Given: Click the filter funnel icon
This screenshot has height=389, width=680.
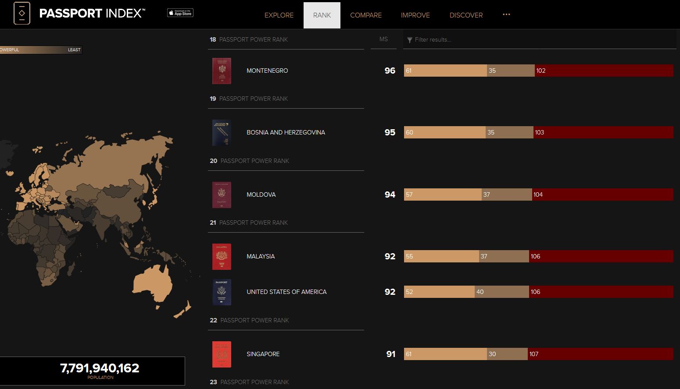Looking at the screenshot, I should [409, 40].
